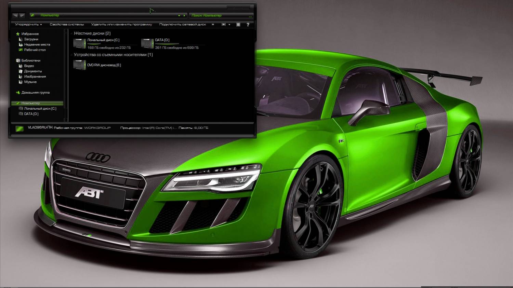This screenshot has height=288, width=513.
Task: Change the view with the view icon
Action: 224,25
